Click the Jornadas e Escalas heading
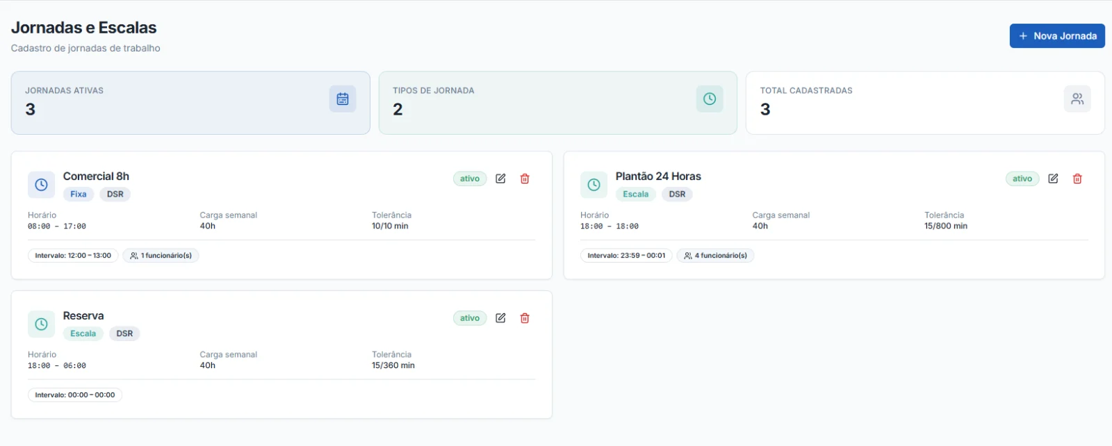Screen dimensions: 1112x446 click(84, 28)
